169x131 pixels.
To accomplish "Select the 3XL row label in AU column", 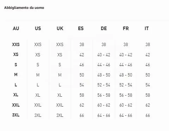I will 16,115.
